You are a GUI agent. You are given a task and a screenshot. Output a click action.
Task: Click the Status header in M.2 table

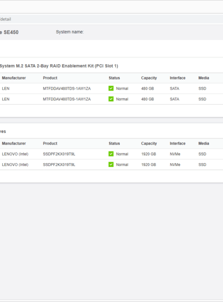pyautogui.click(x=114, y=78)
